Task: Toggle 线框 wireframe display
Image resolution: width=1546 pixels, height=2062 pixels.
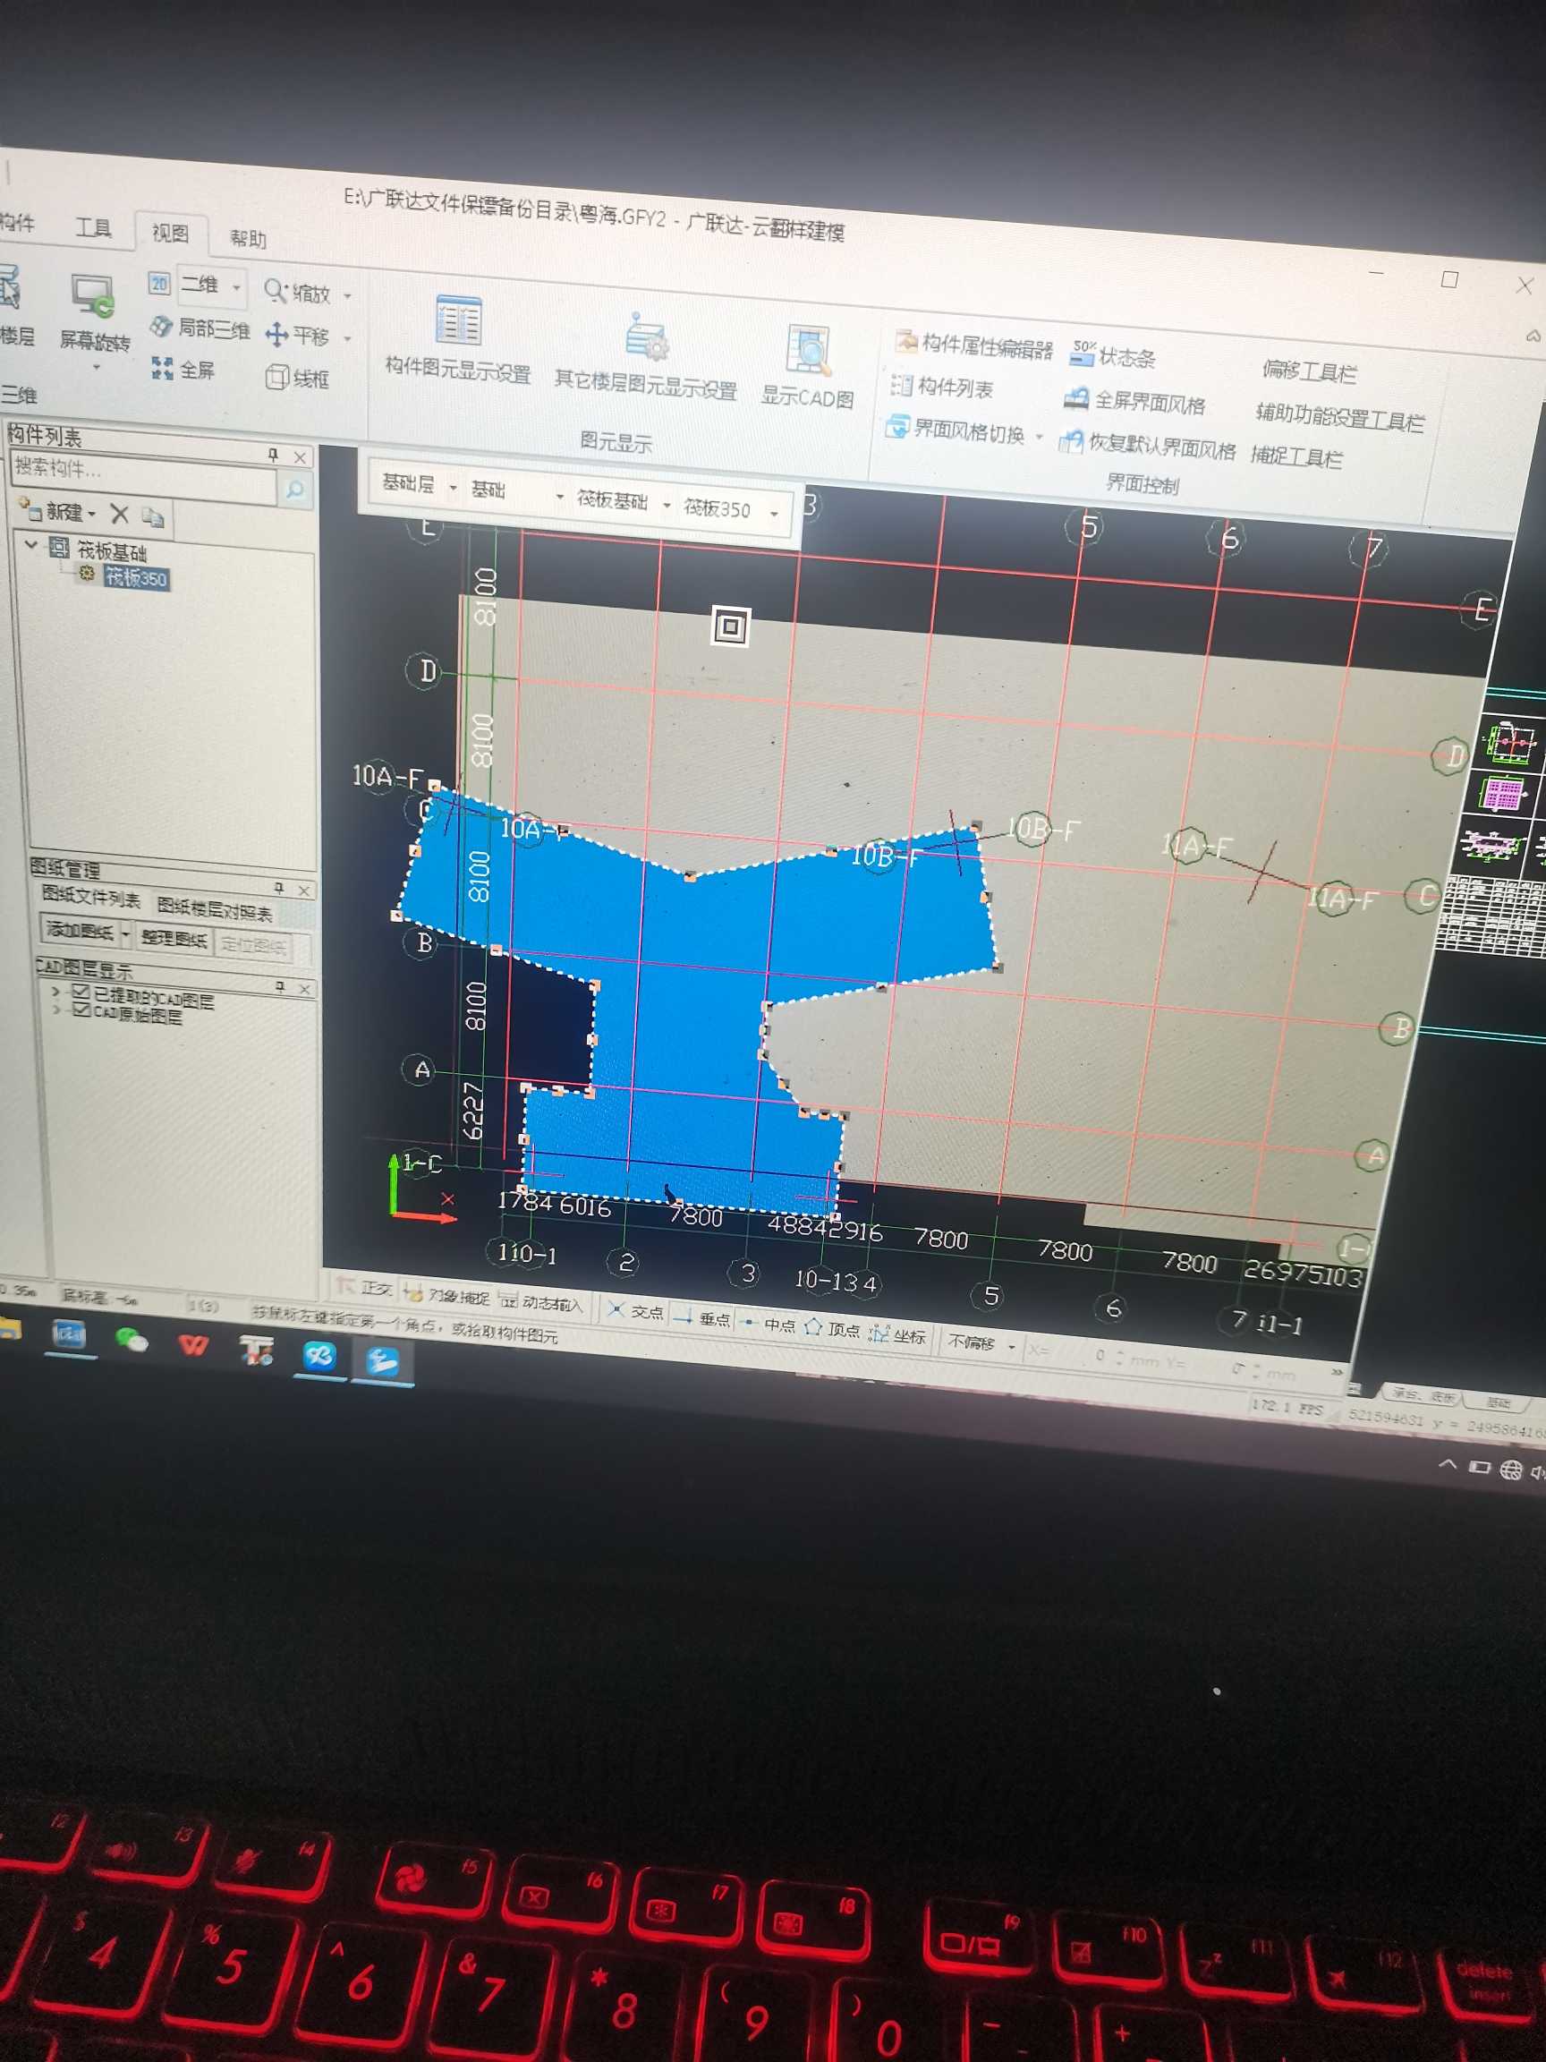Action: coord(297,378)
